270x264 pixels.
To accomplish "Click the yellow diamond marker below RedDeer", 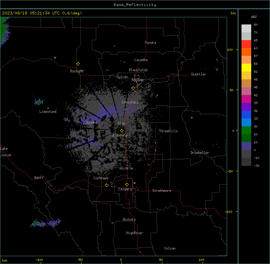I will tap(133, 88).
